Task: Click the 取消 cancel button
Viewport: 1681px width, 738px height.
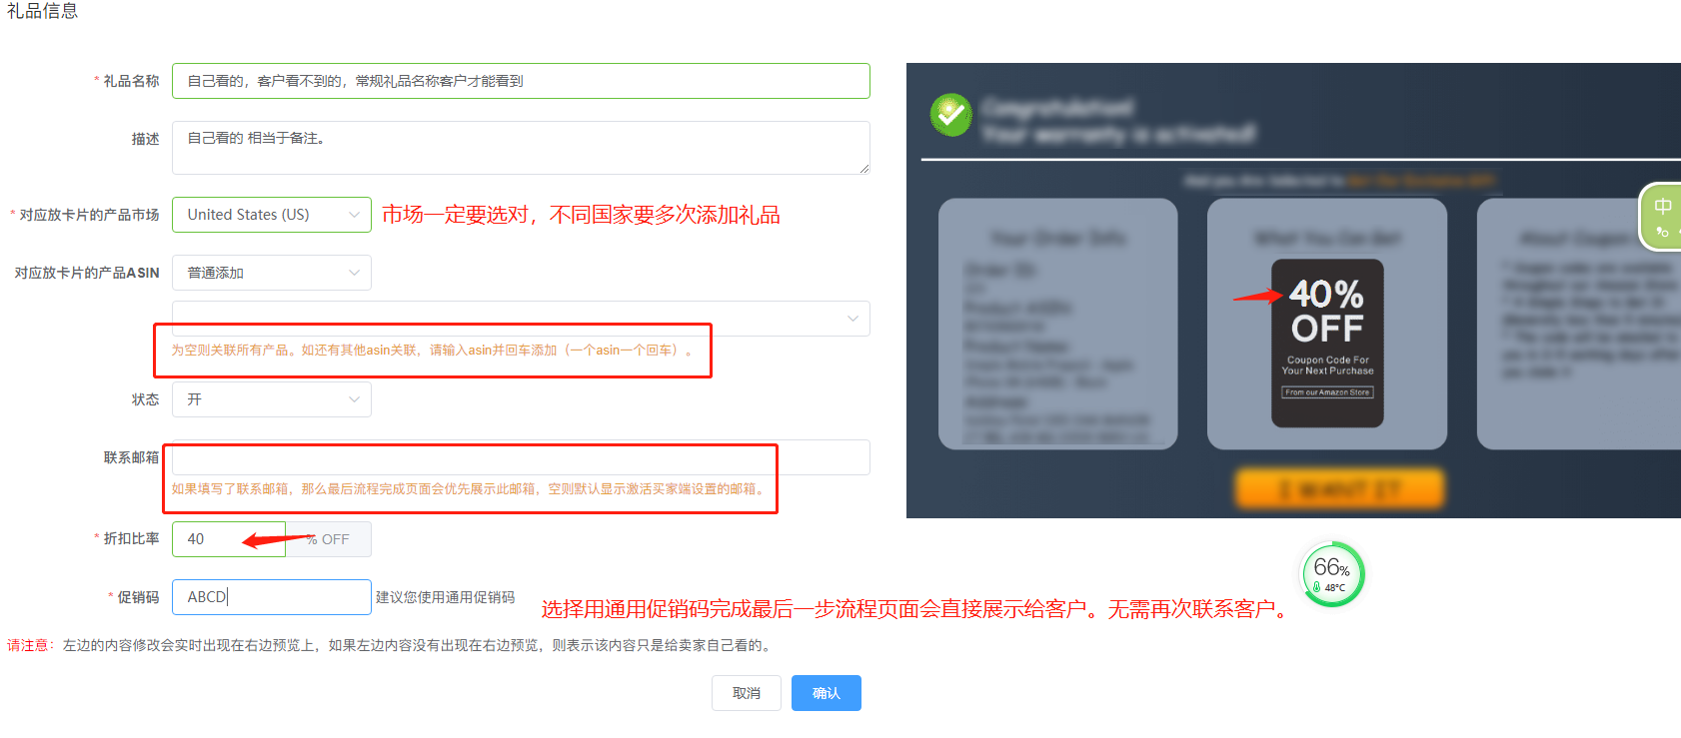Action: (x=747, y=693)
